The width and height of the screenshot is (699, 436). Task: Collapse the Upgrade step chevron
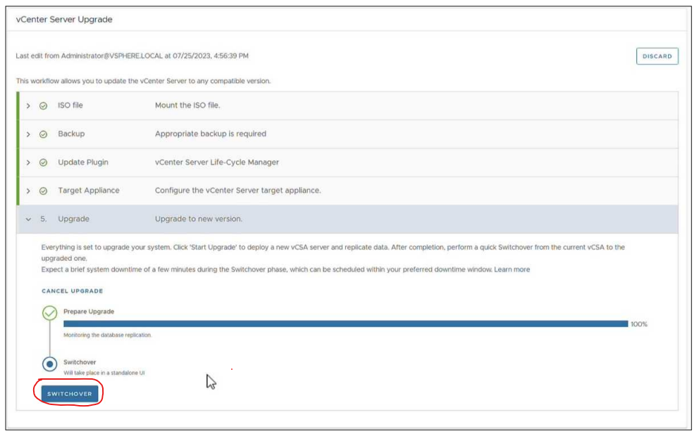tap(29, 219)
